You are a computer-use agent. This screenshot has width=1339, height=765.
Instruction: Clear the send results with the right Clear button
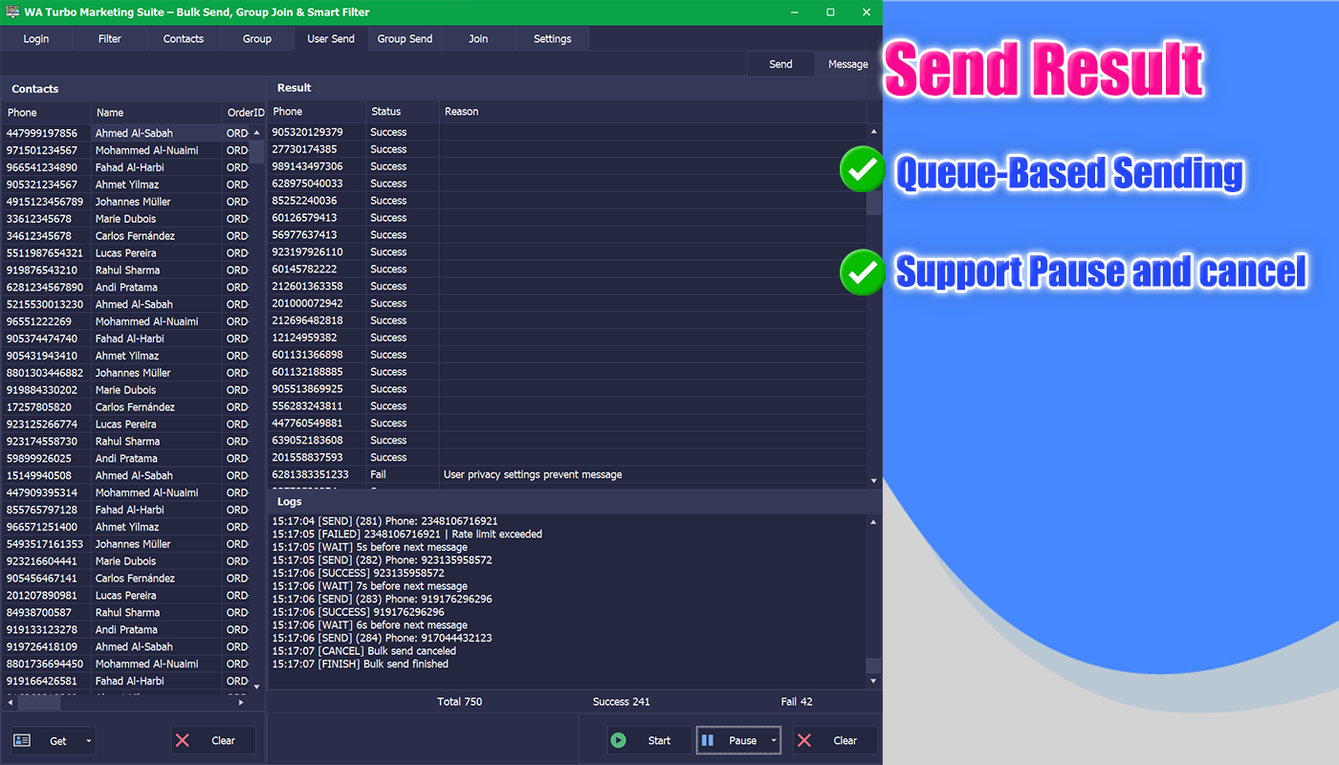tap(835, 740)
